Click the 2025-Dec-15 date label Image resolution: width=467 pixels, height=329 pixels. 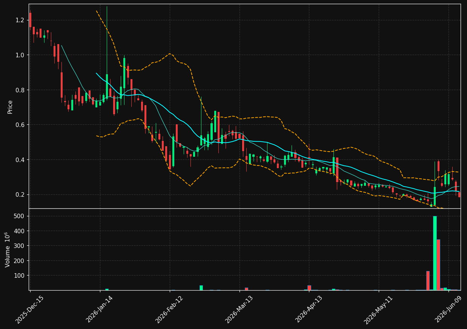pyautogui.click(x=30, y=309)
